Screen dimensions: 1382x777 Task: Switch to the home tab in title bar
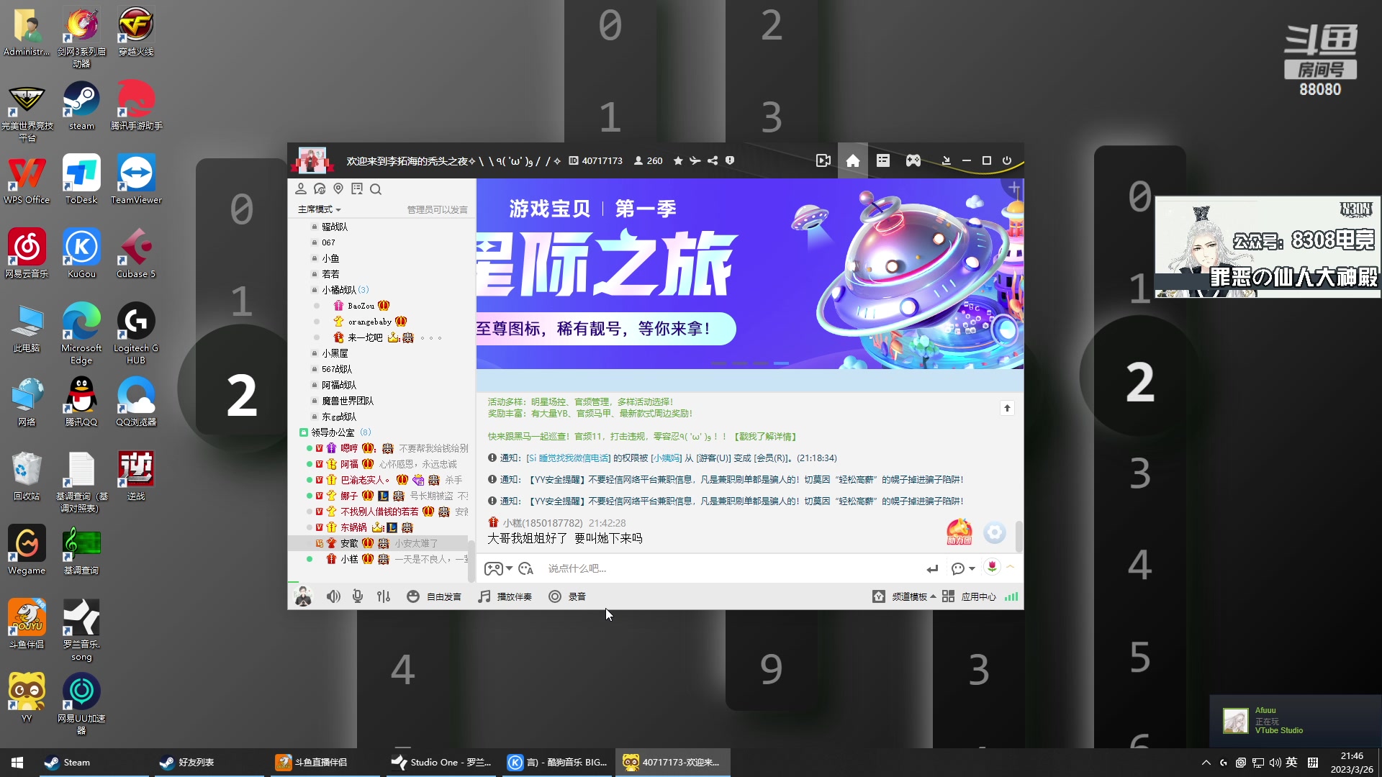[x=853, y=161]
